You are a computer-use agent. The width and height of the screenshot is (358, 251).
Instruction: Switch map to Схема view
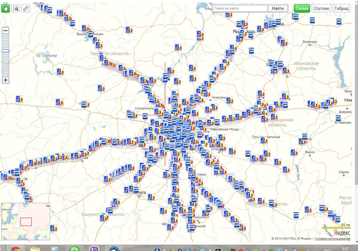pyautogui.click(x=302, y=9)
